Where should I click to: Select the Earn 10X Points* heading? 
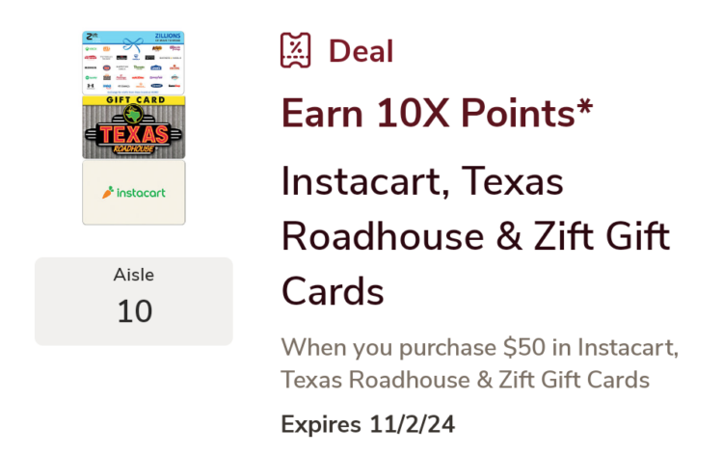pos(437,114)
